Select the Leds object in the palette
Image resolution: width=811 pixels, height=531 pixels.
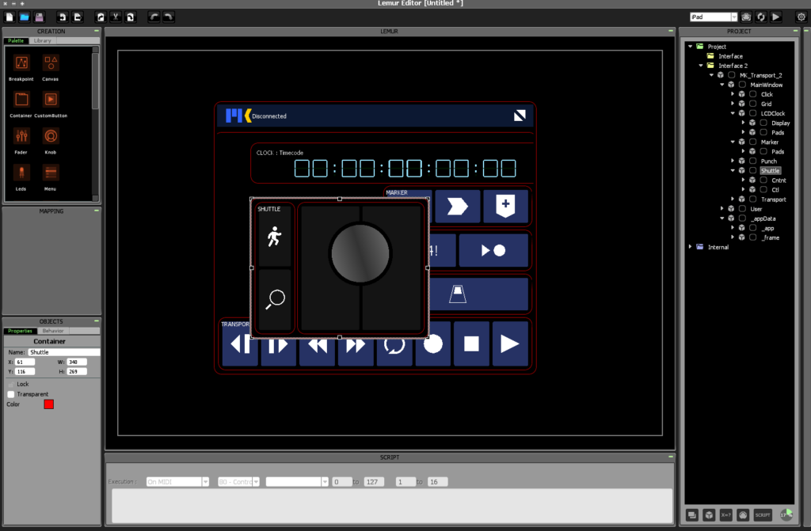point(21,178)
